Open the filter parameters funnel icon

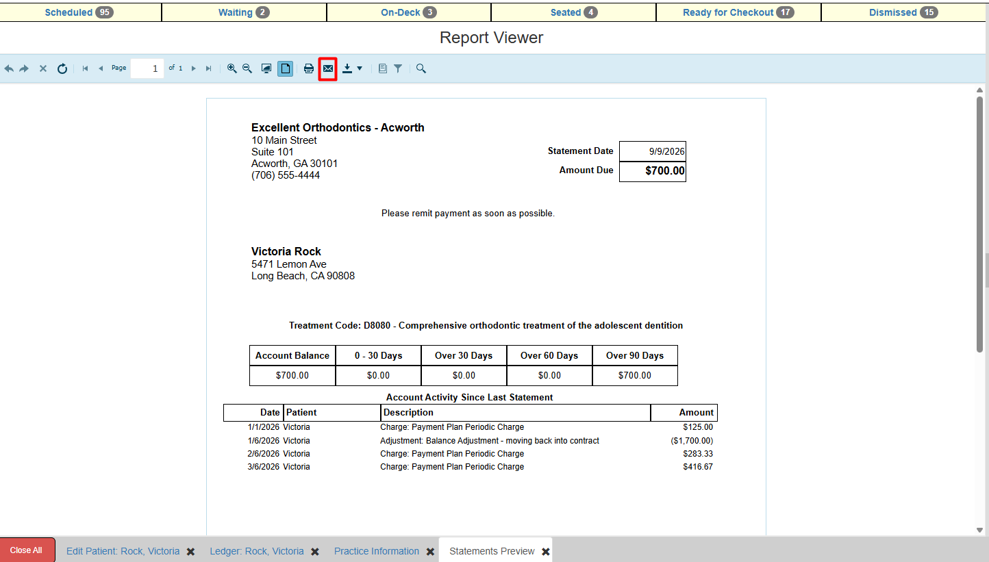coord(398,68)
